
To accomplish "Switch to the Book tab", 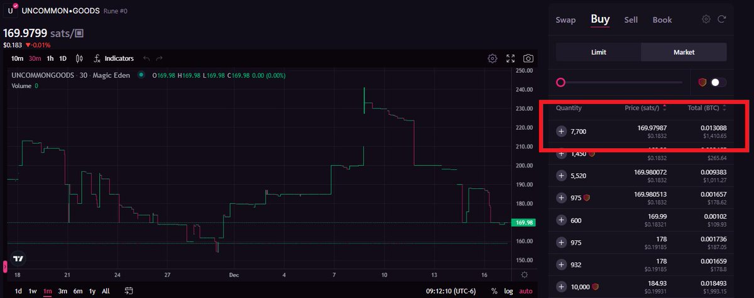I will pos(662,19).
